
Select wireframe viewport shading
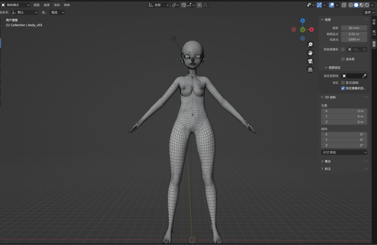[350, 5]
